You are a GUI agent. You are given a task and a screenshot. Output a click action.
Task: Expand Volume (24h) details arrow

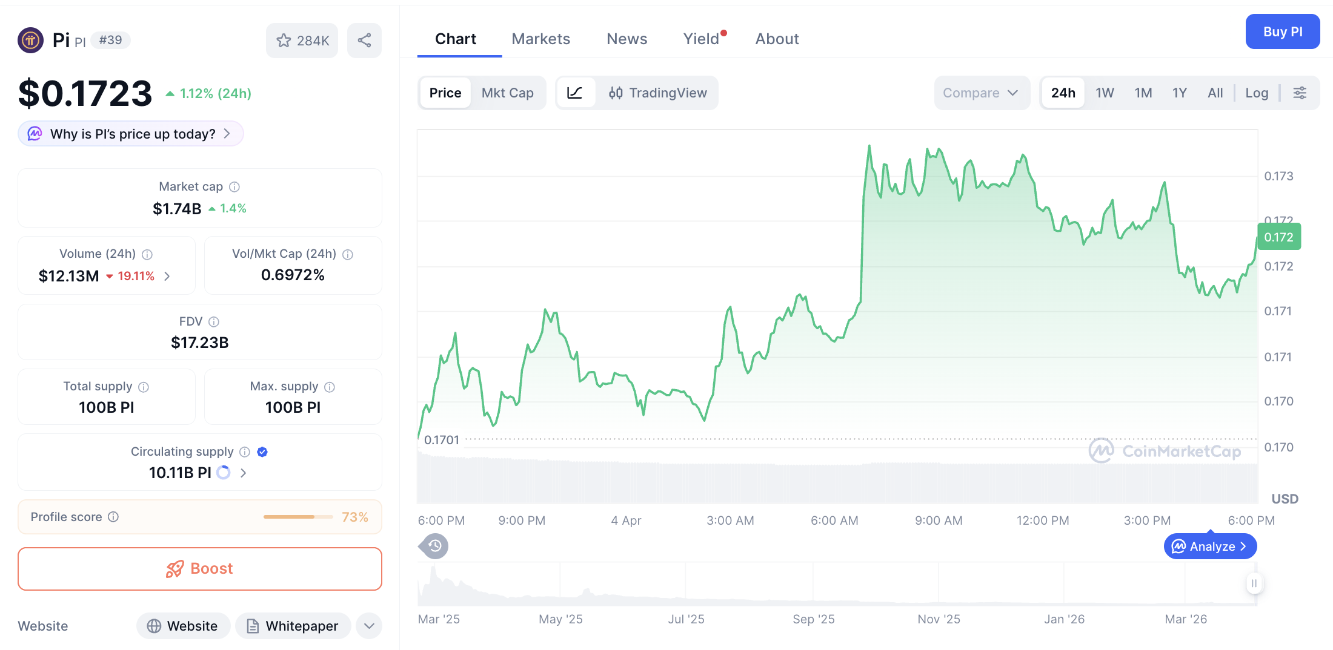tap(167, 276)
